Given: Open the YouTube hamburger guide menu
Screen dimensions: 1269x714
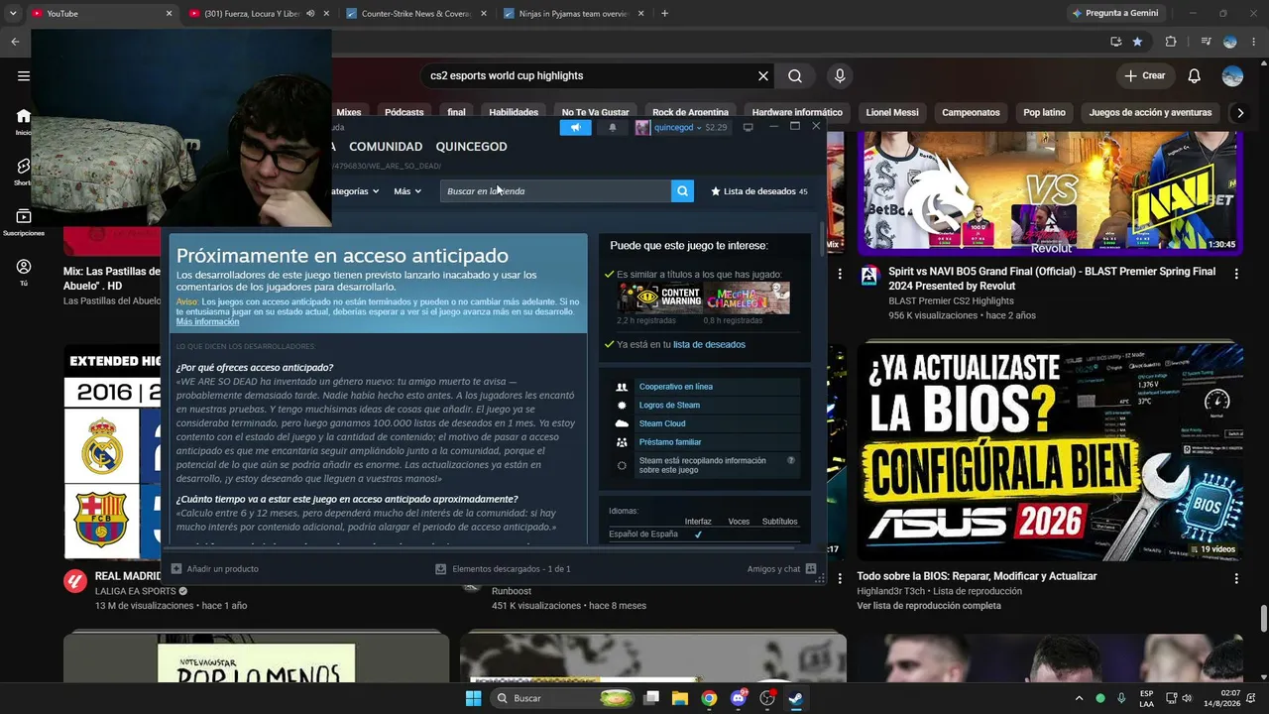Looking at the screenshot, I should (x=24, y=76).
